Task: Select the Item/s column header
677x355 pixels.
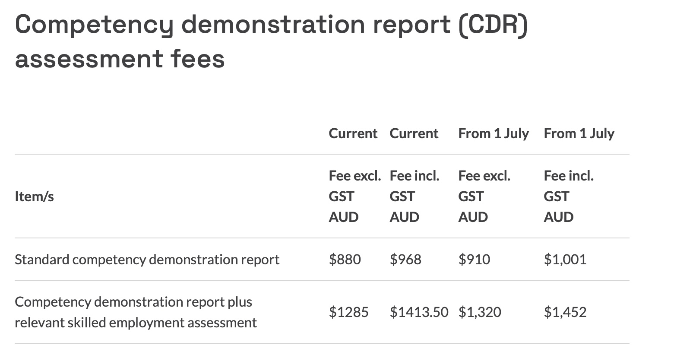Action: pos(34,197)
